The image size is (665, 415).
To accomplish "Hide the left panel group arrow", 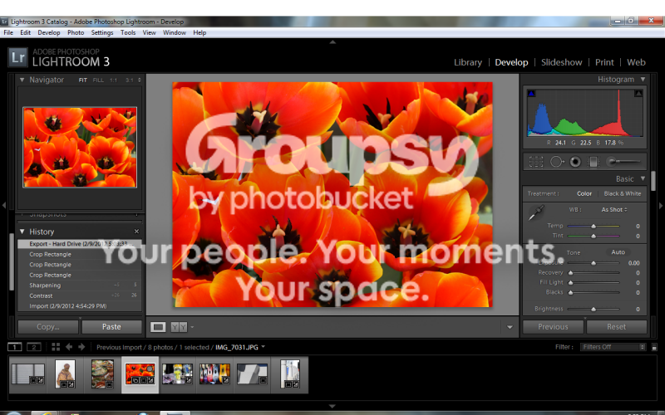I will coord(4,205).
